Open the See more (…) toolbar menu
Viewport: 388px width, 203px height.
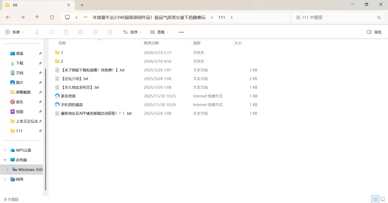pos(181,32)
